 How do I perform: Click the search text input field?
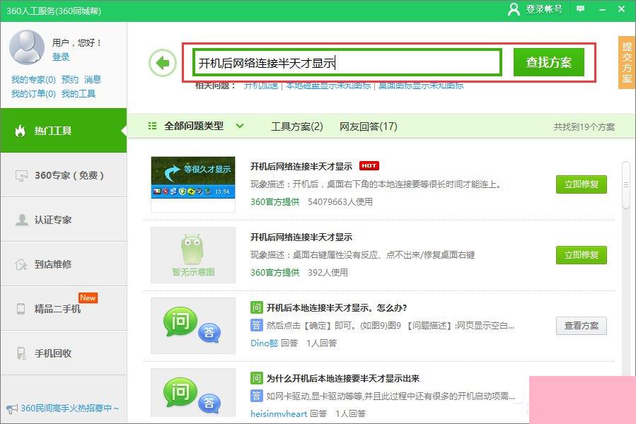coord(347,62)
